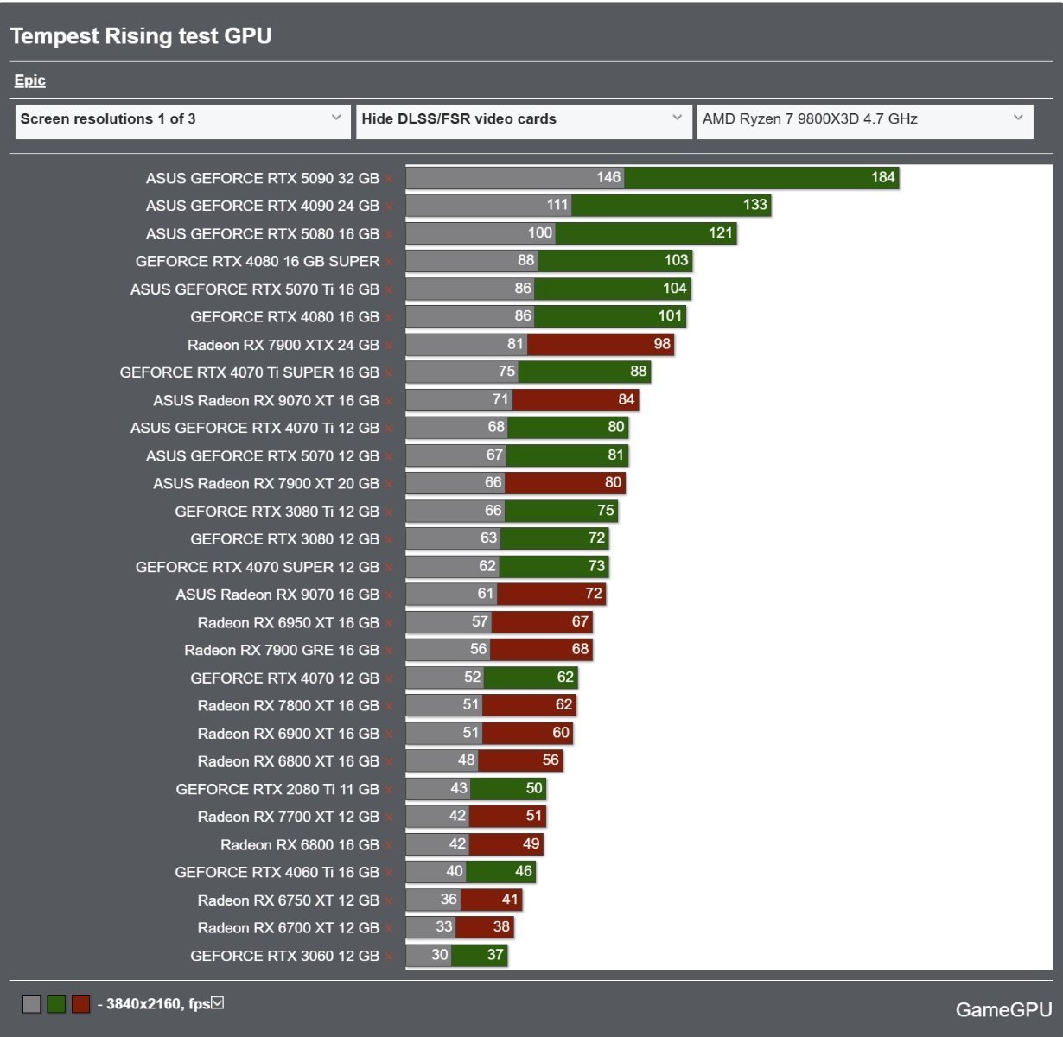1063x1037 pixels.
Task: Click red x beside ASUS GEFORCE RTX 5070 12 GB
Action: pyautogui.click(x=390, y=456)
